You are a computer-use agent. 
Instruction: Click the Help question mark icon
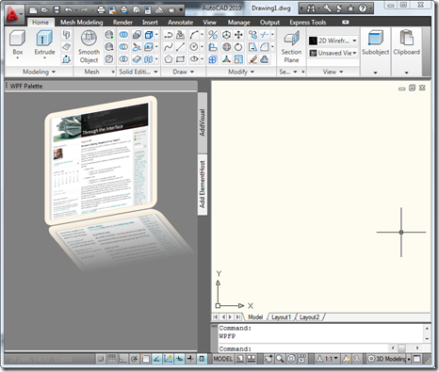363,8
